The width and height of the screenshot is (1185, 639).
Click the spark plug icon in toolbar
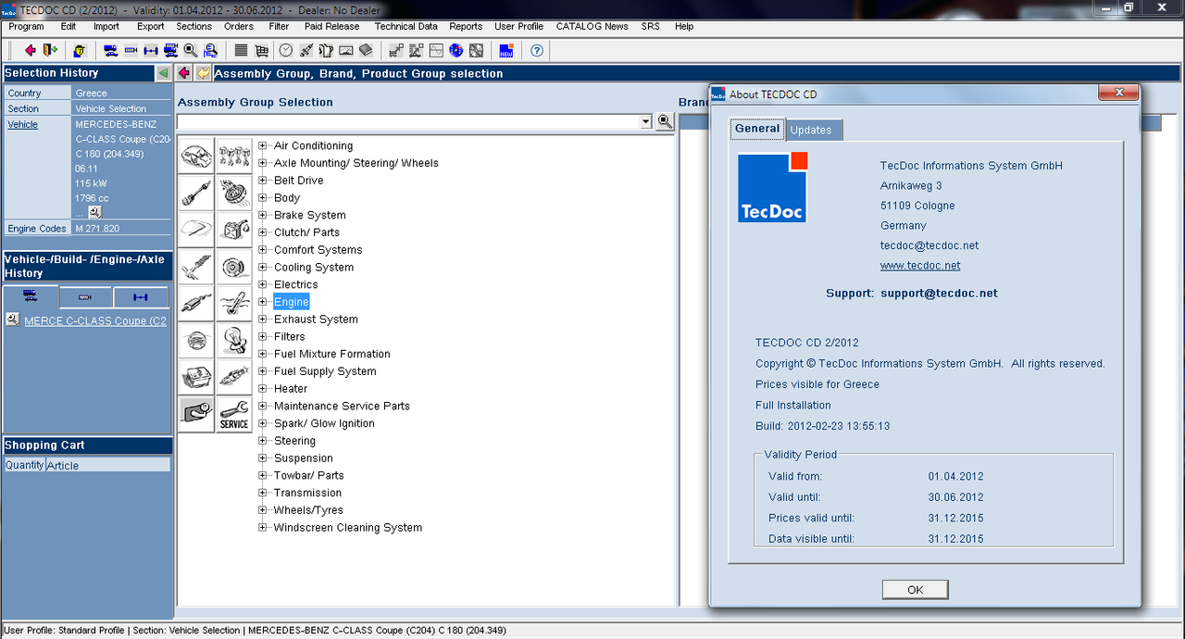(306, 50)
